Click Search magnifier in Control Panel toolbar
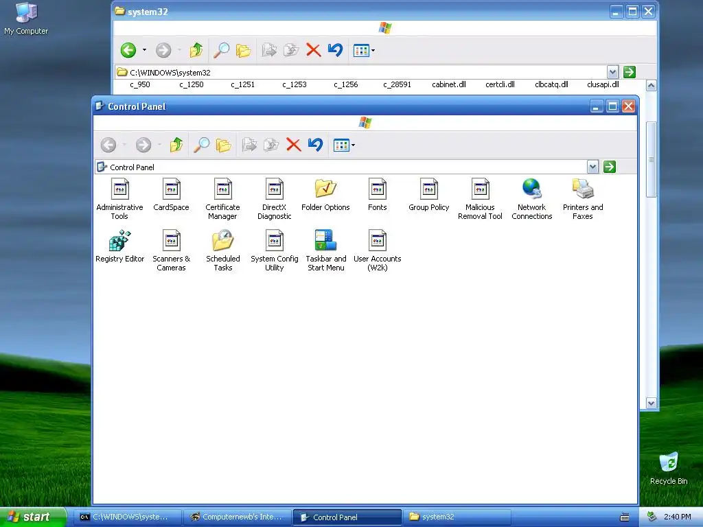703x527 pixels. (x=201, y=145)
